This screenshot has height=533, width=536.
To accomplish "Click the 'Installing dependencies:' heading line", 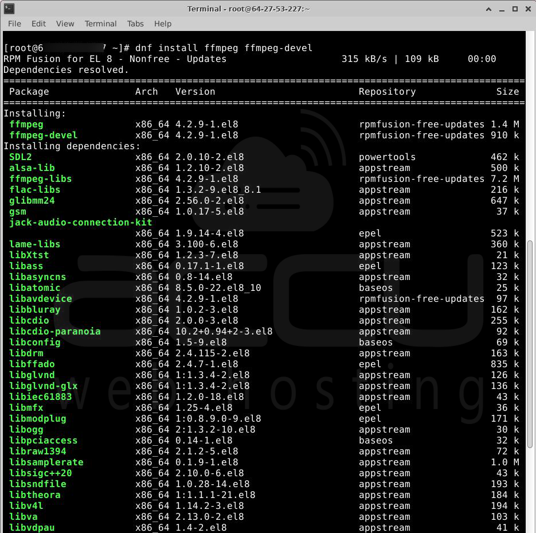I will (x=72, y=146).
